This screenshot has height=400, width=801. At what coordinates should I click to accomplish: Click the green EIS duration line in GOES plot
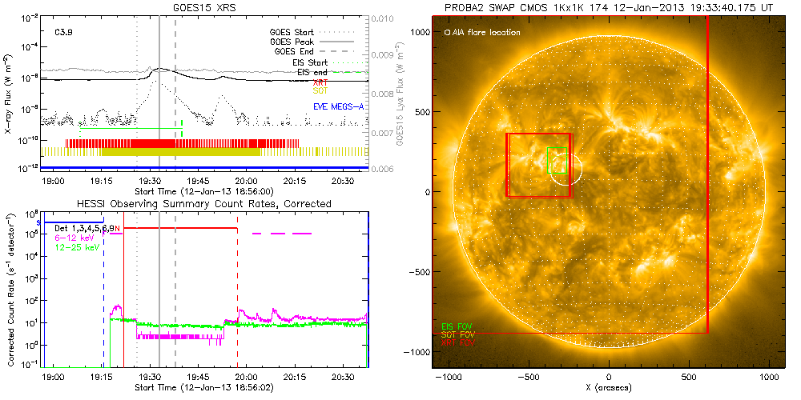(131, 129)
